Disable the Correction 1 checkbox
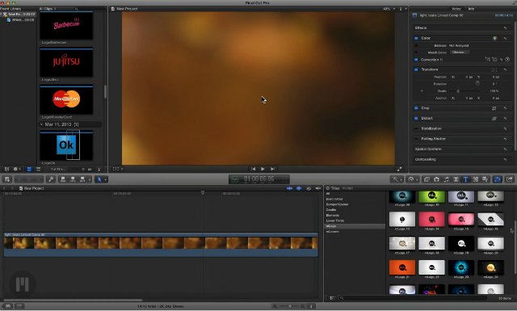Screen dimensions: 517x311 [x=416, y=60]
